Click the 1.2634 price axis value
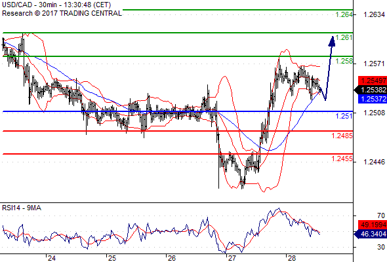The image size is (387, 262). [x=374, y=14]
